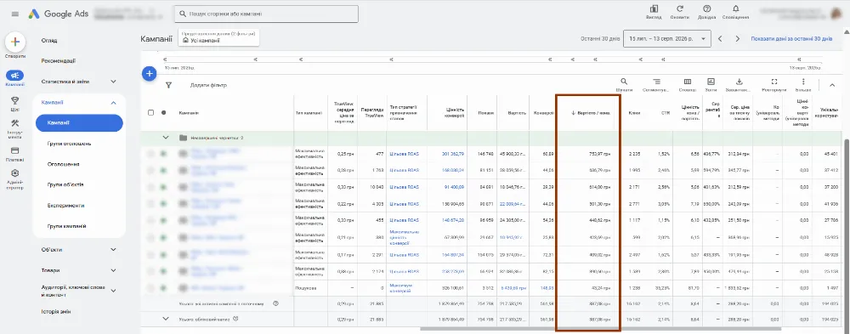Image resolution: width=850 pixels, height=334 pixels.
Task: Click Показати дані за останні 30 днів link
Action: click(791, 39)
